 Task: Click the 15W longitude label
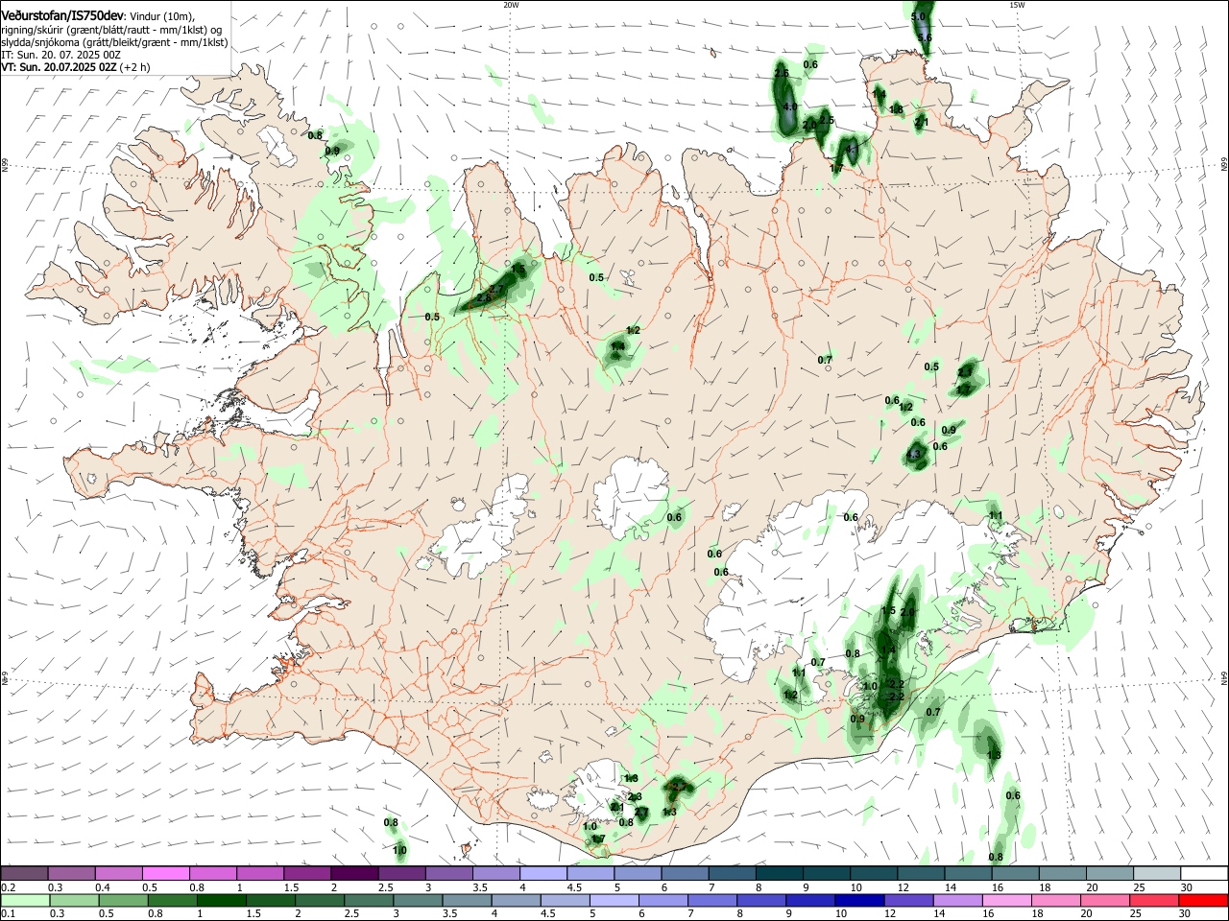(1017, 5)
